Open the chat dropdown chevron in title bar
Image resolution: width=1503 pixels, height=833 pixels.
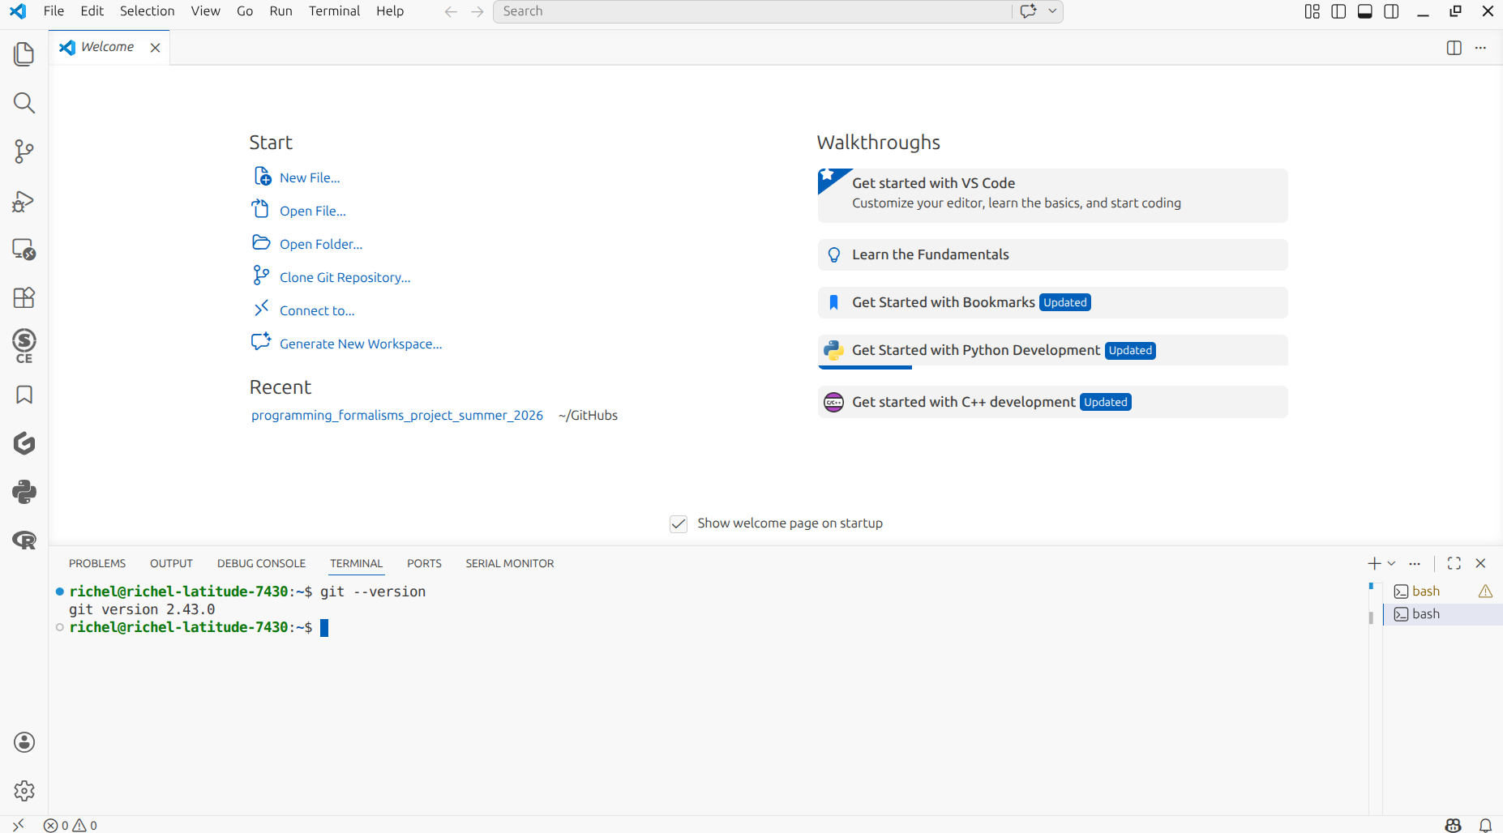tap(1052, 11)
